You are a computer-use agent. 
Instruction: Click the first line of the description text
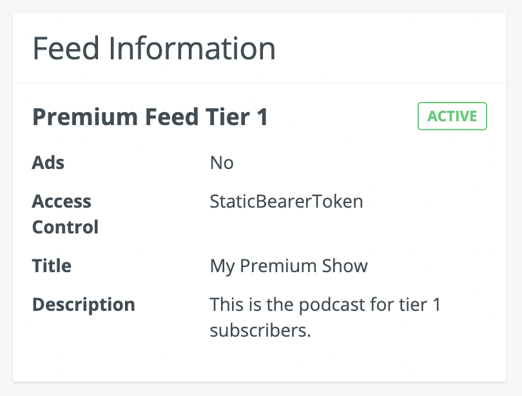click(325, 304)
